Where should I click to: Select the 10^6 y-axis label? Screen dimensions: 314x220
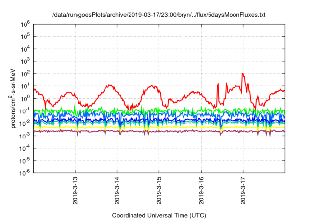click(25, 25)
